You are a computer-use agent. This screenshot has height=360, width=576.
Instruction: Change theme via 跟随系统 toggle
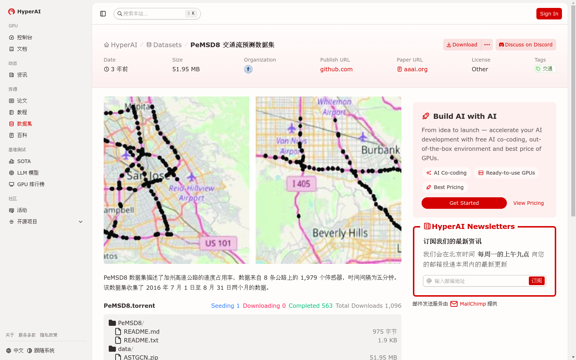pos(41,351)
